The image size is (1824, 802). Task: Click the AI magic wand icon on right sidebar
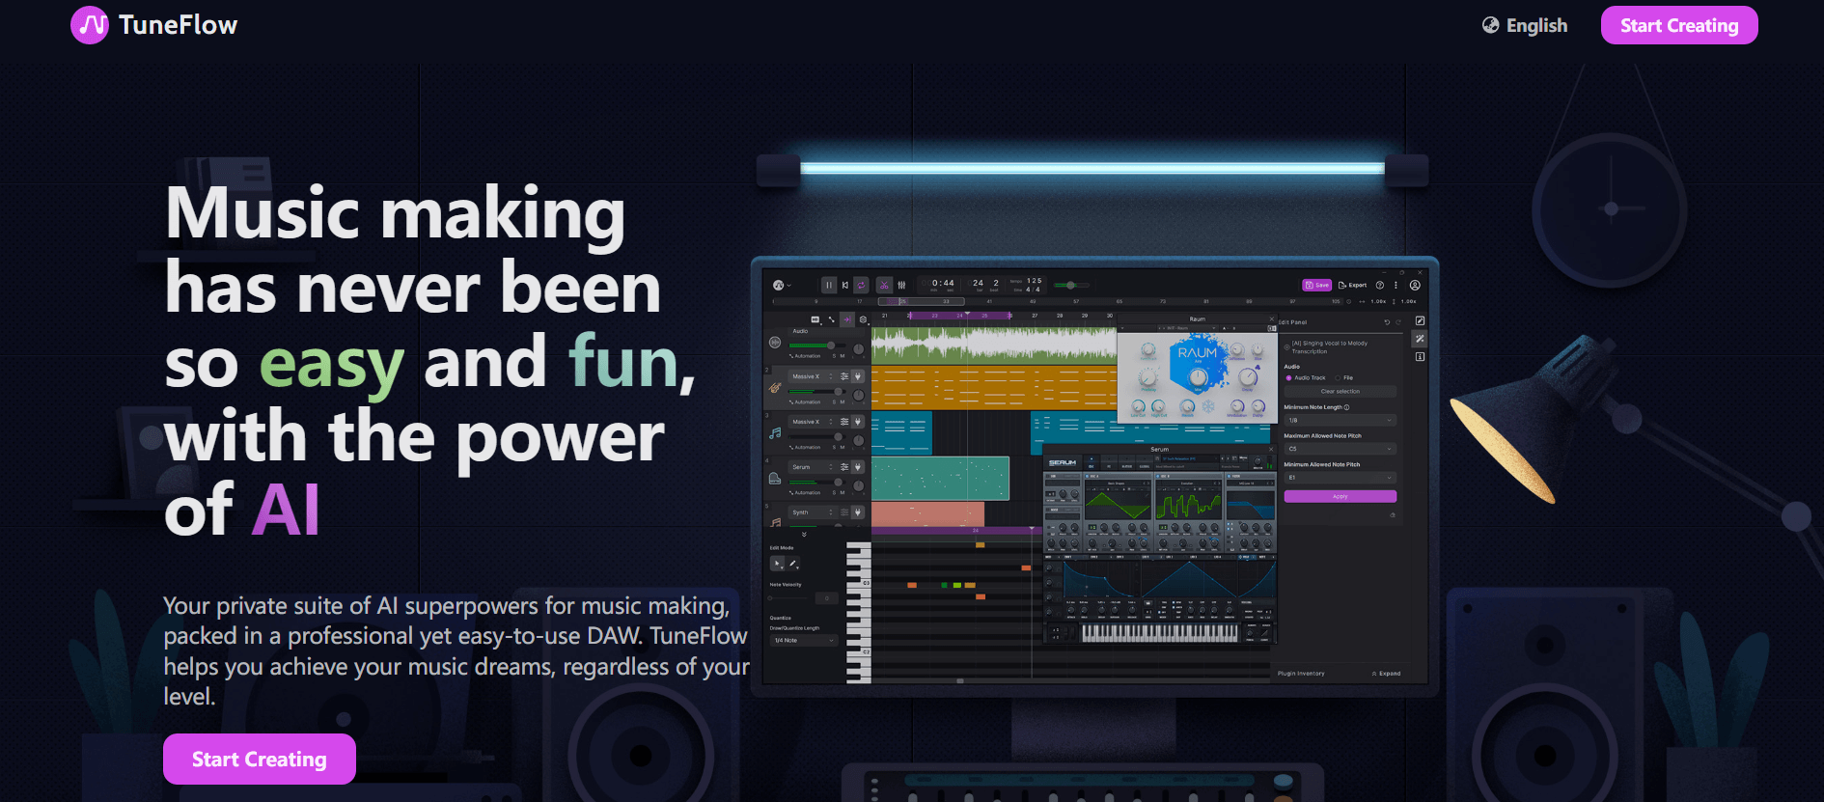tap(1420, 339)
